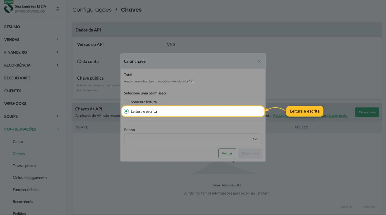Click the green Criar chave button on page

click(x=367, y=112)
